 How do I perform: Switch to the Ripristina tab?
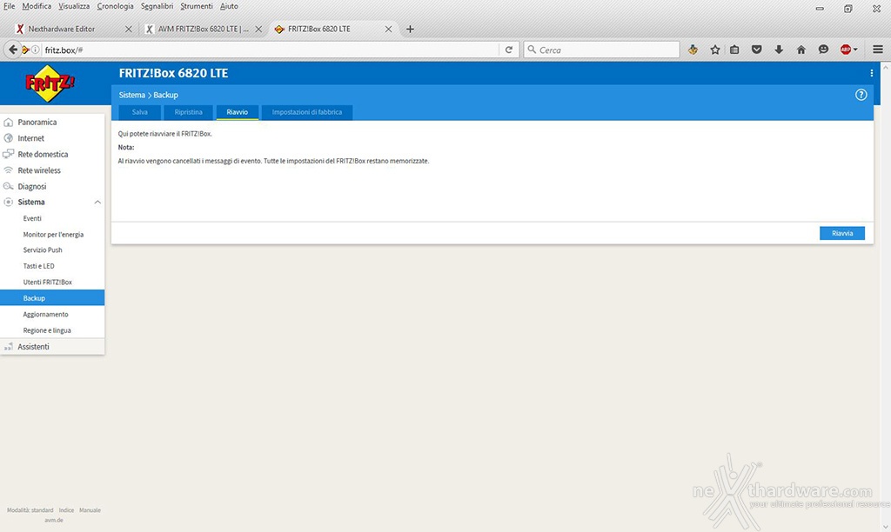[x=188, y=112]
